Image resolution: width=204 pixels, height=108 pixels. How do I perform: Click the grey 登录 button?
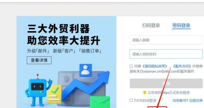coord(166,84)
